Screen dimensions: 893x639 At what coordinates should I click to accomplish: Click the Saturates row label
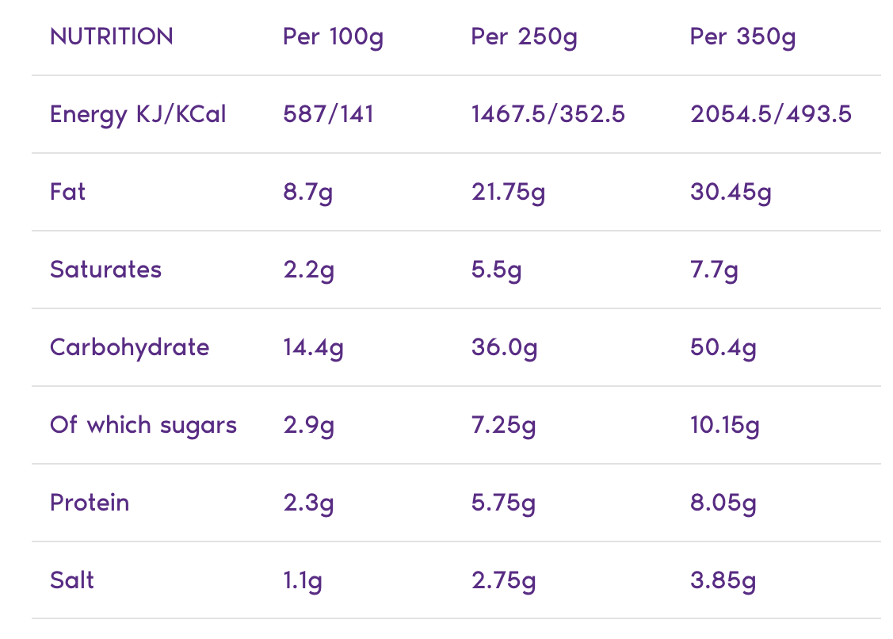(105, 270)
